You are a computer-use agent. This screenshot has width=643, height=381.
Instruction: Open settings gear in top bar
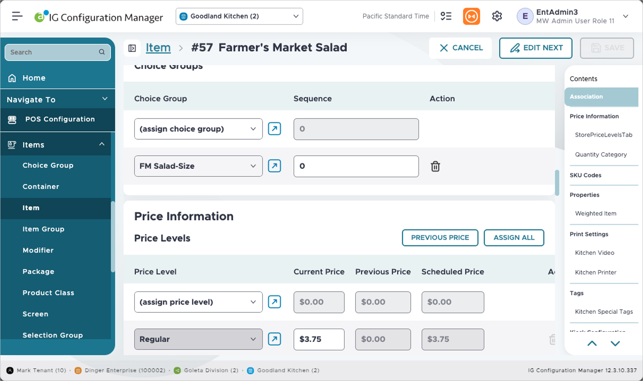pyautogui.click(x=497, y=16)
